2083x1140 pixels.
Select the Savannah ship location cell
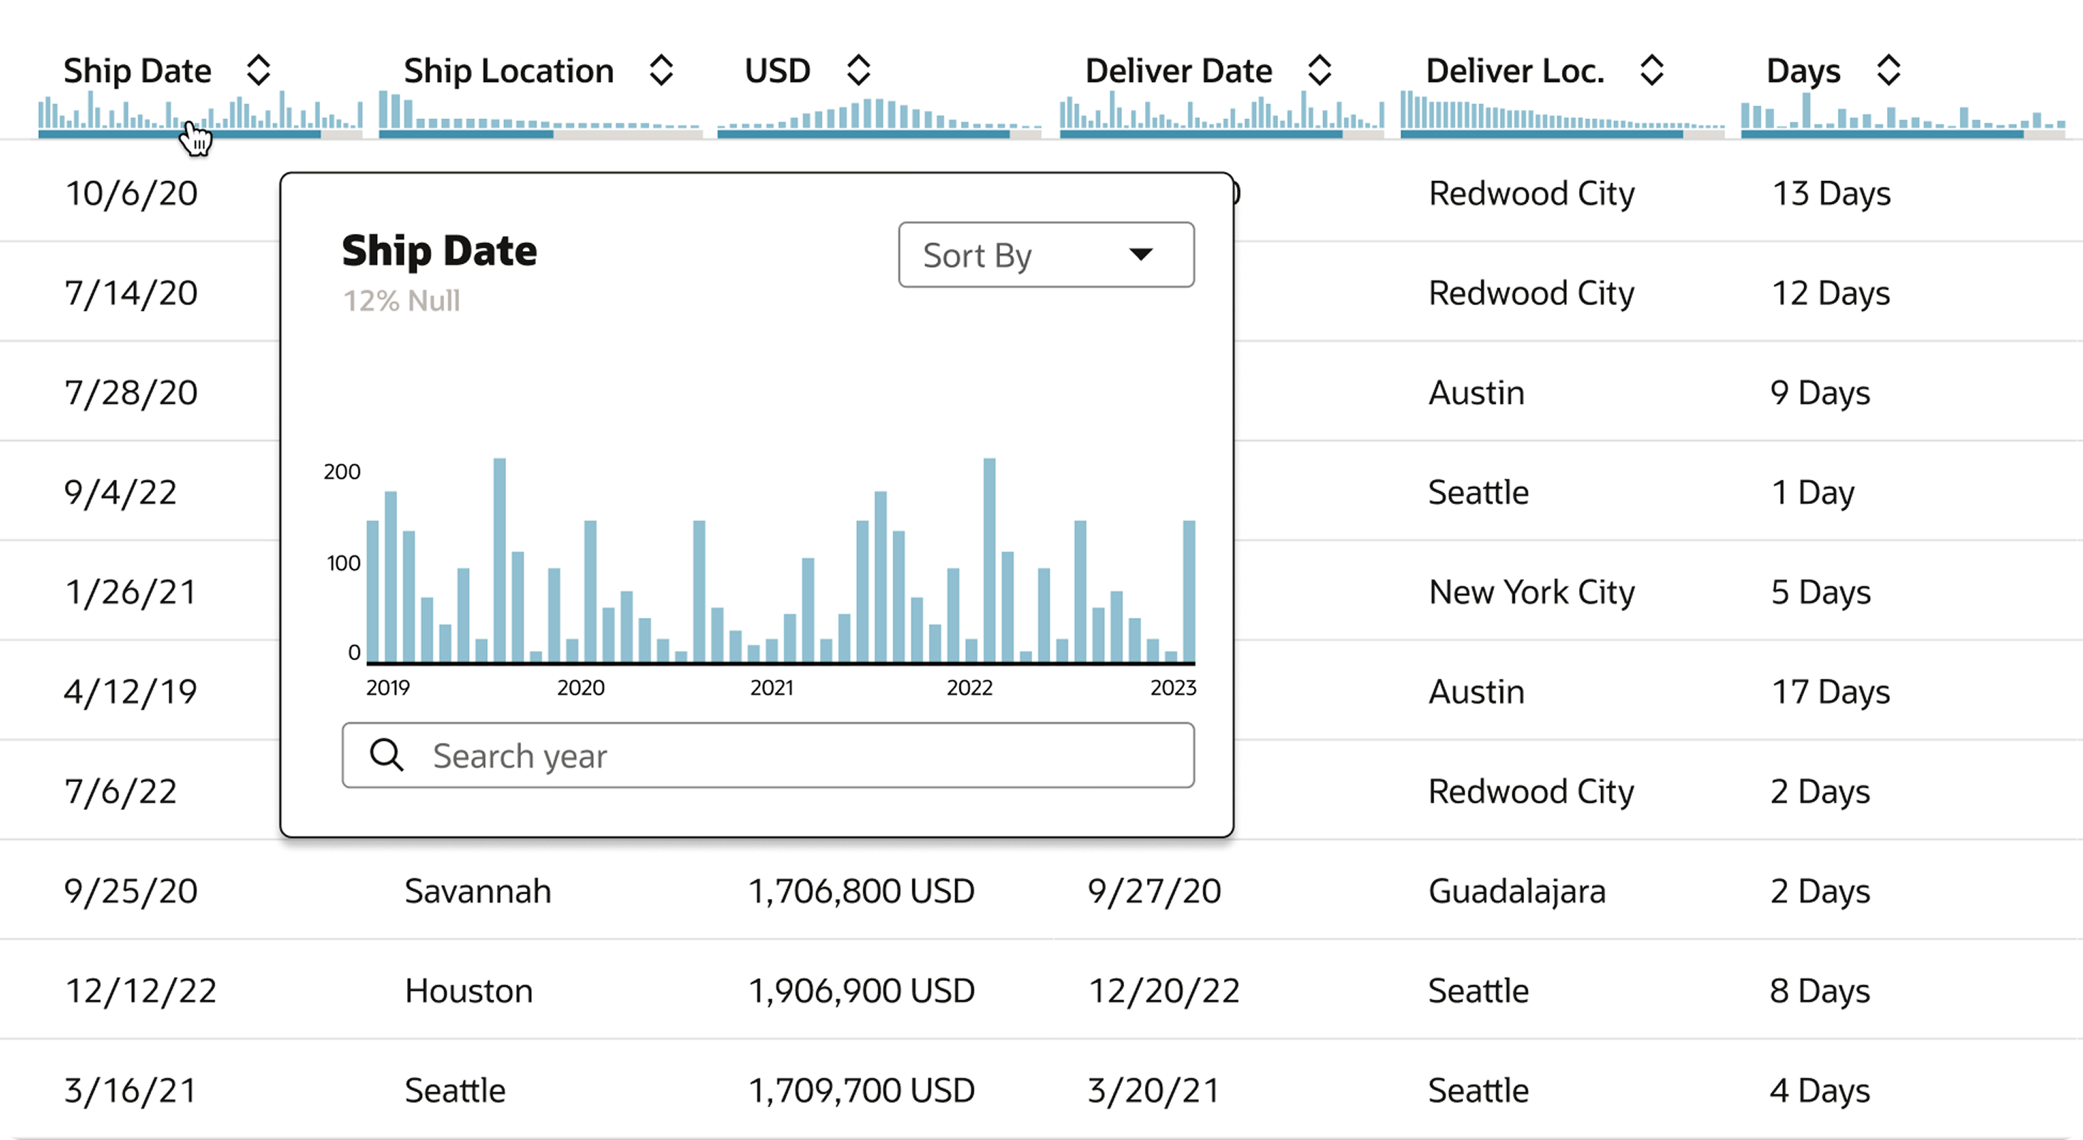coord(477,890)
